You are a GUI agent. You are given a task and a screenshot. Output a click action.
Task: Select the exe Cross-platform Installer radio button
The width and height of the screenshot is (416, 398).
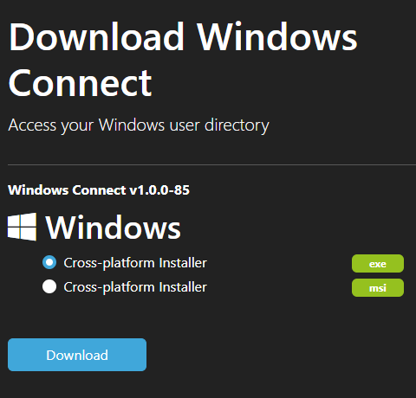[x=49, y=262]
